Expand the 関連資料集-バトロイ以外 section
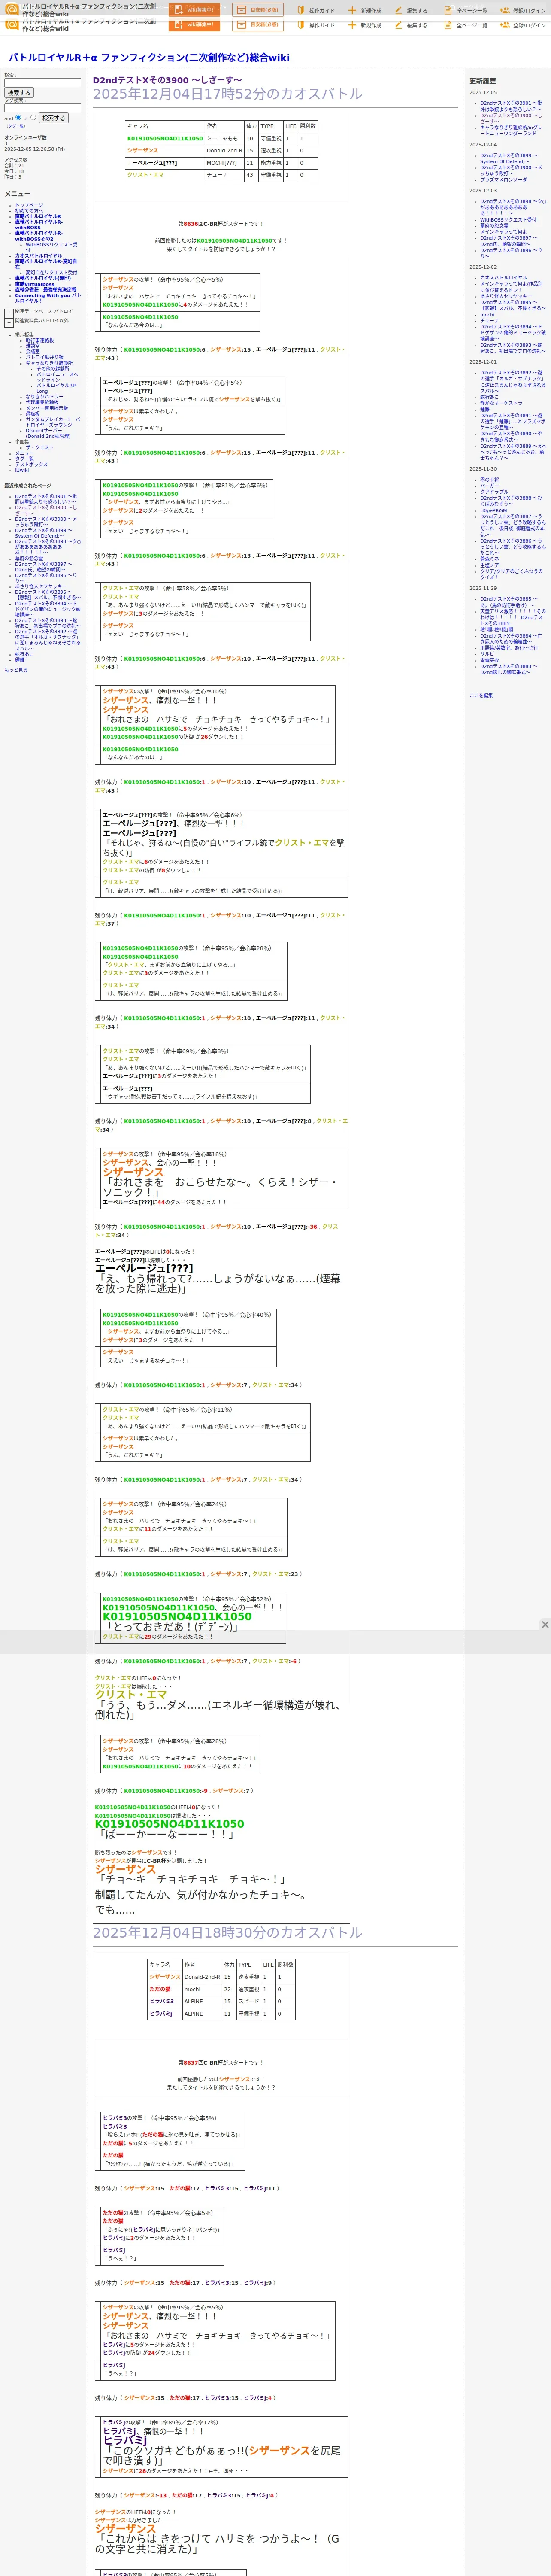This screenshot has height=2576, width=551. point(9,323)
